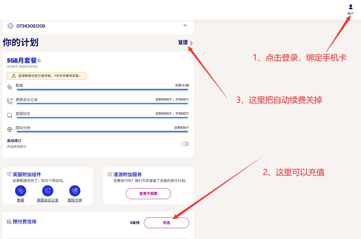Open the 国际分钟 add-on link
Image resolution: width=361 pixels, height=239 pixels.
tap(75, 200)
